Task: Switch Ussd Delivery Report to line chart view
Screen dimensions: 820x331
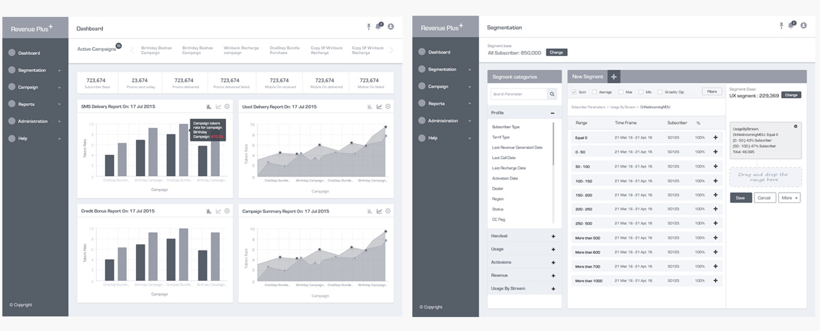Action: pos(379,106)
